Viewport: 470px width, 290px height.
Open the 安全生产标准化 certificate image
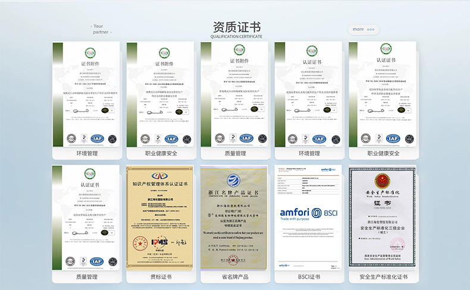coord(383,218)
